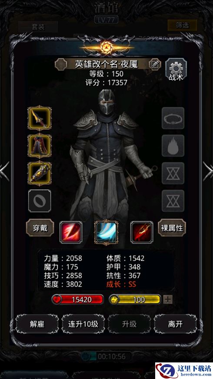213x379 pixels.
Task: Open the empty flame rune slot
Action: tap(173, 146)
